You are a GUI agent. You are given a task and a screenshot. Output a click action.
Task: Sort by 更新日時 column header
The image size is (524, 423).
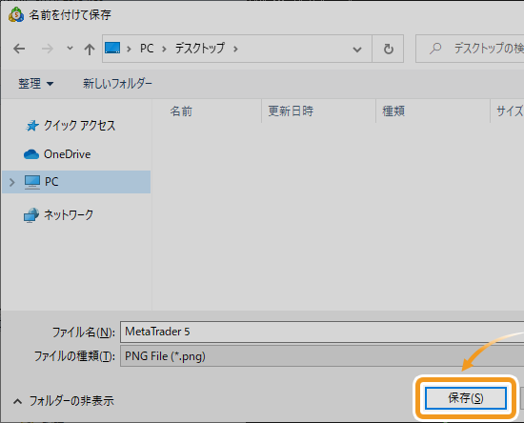pyautogui.click(x=291, y=111)
